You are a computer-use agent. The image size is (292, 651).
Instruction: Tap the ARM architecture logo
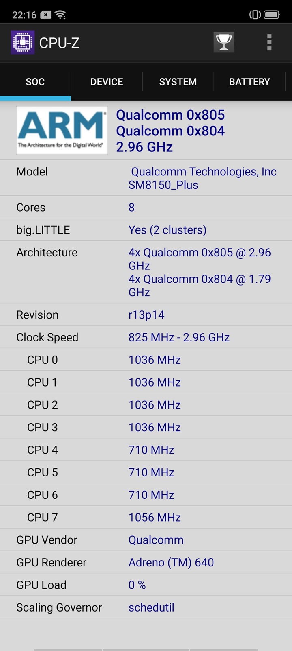(x=62, y=130)
